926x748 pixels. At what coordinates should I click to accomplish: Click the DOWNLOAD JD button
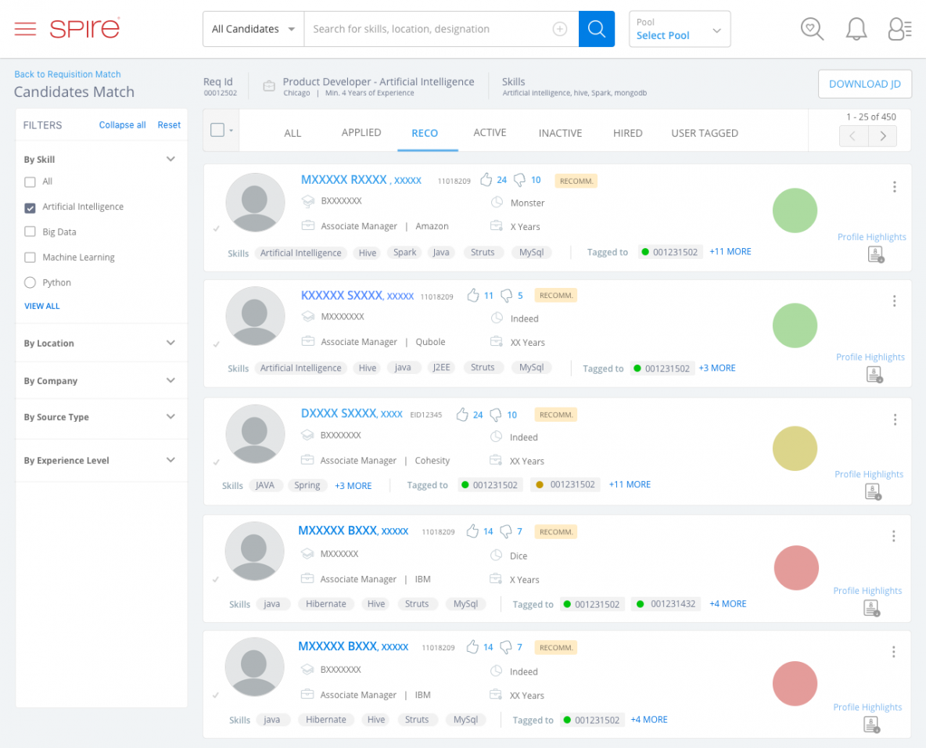(x=865, y=84)
